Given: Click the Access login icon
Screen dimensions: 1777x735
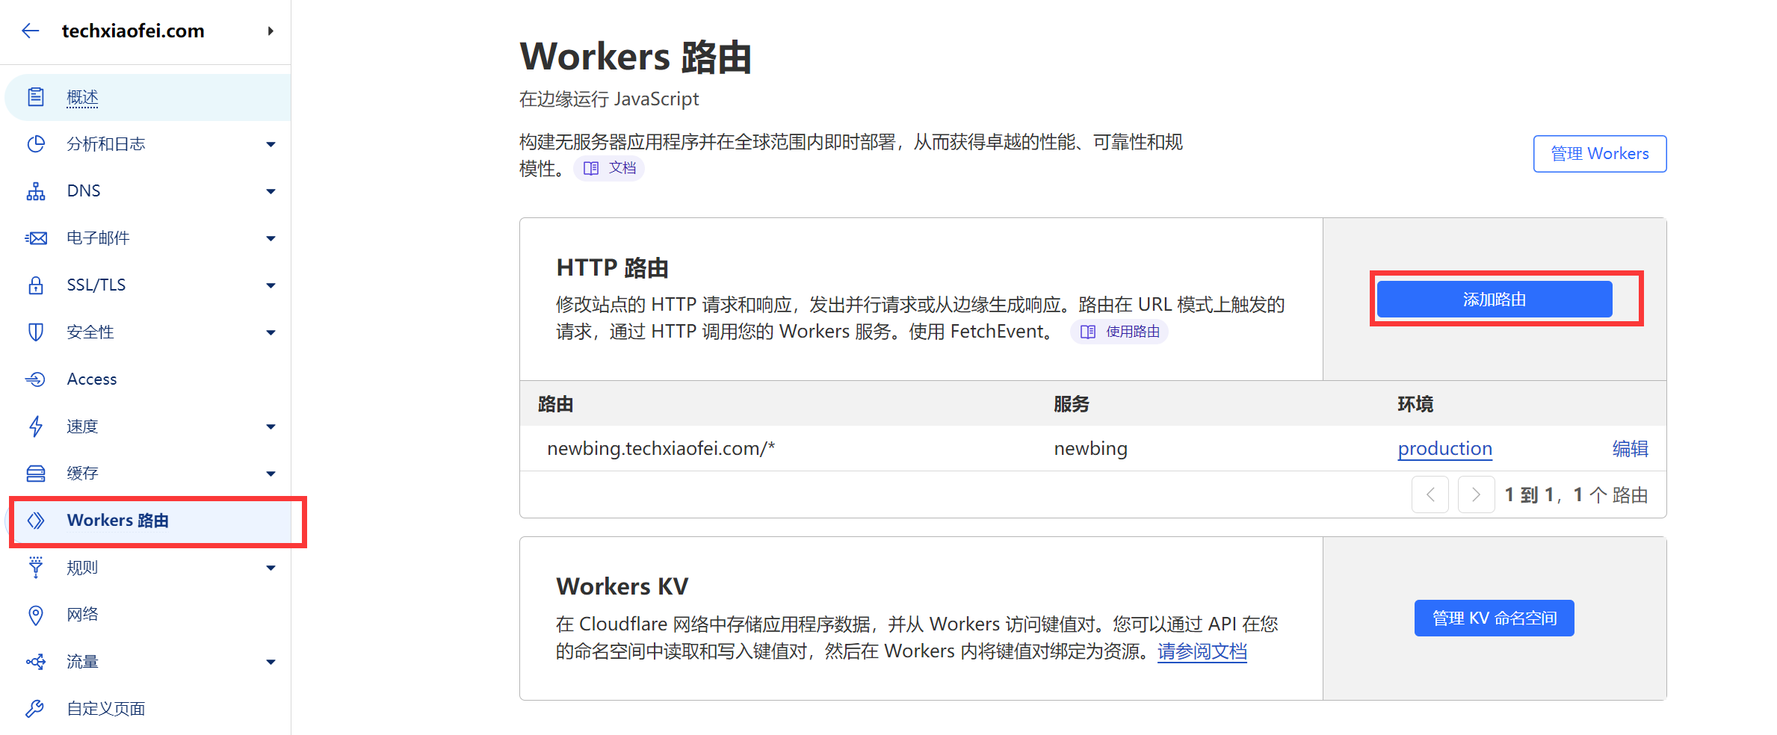Looking at the screenshot, I should [x=36, y=379].
